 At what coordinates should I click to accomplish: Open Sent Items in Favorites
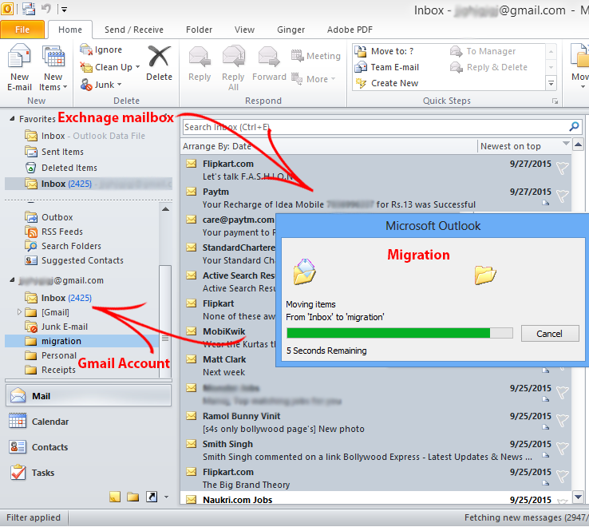[x=54, y=152]
